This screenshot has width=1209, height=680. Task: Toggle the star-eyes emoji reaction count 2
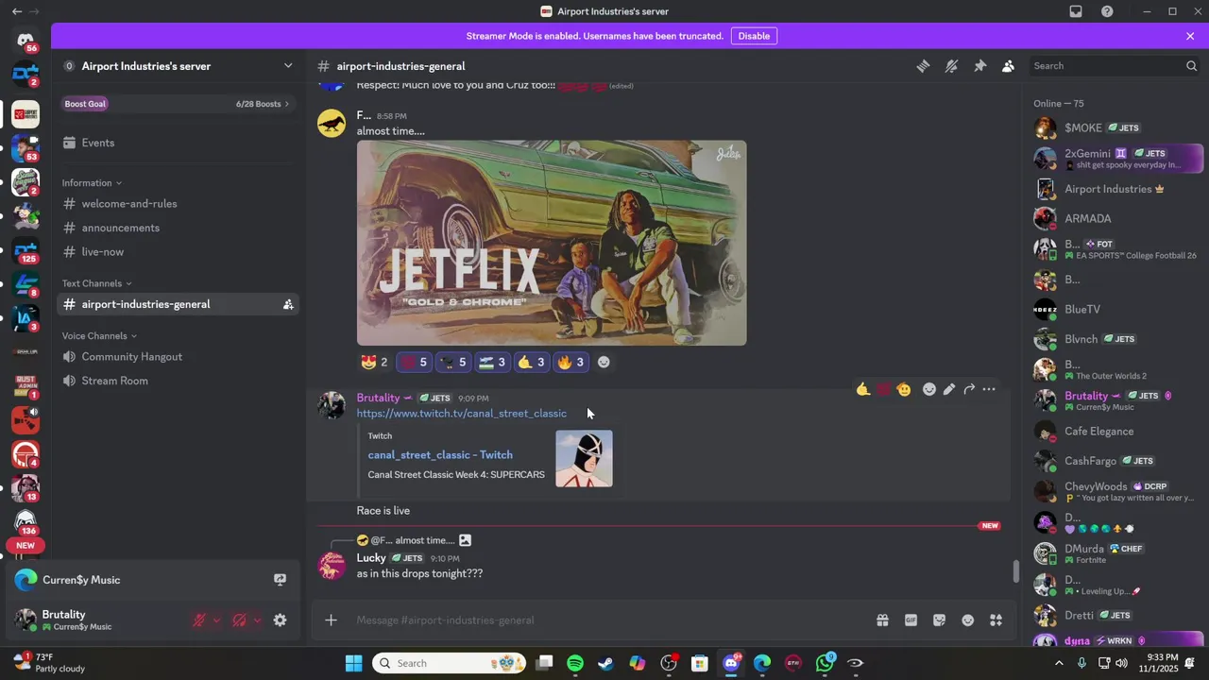point(374,362)
